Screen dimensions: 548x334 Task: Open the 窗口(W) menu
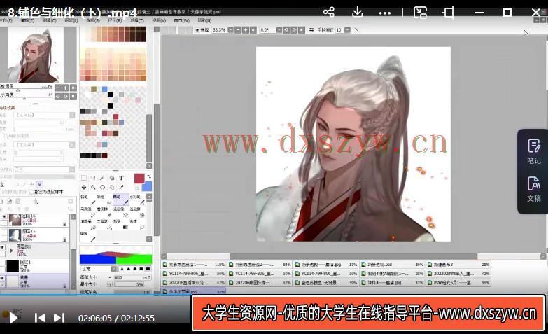click(181, 20)
